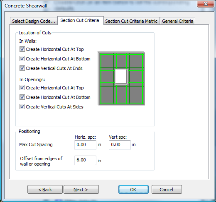The height and width of the screenshot is (202, 216).
Task: Open the Section Cut Criteria Metric tab
Action: pos(132,21)
